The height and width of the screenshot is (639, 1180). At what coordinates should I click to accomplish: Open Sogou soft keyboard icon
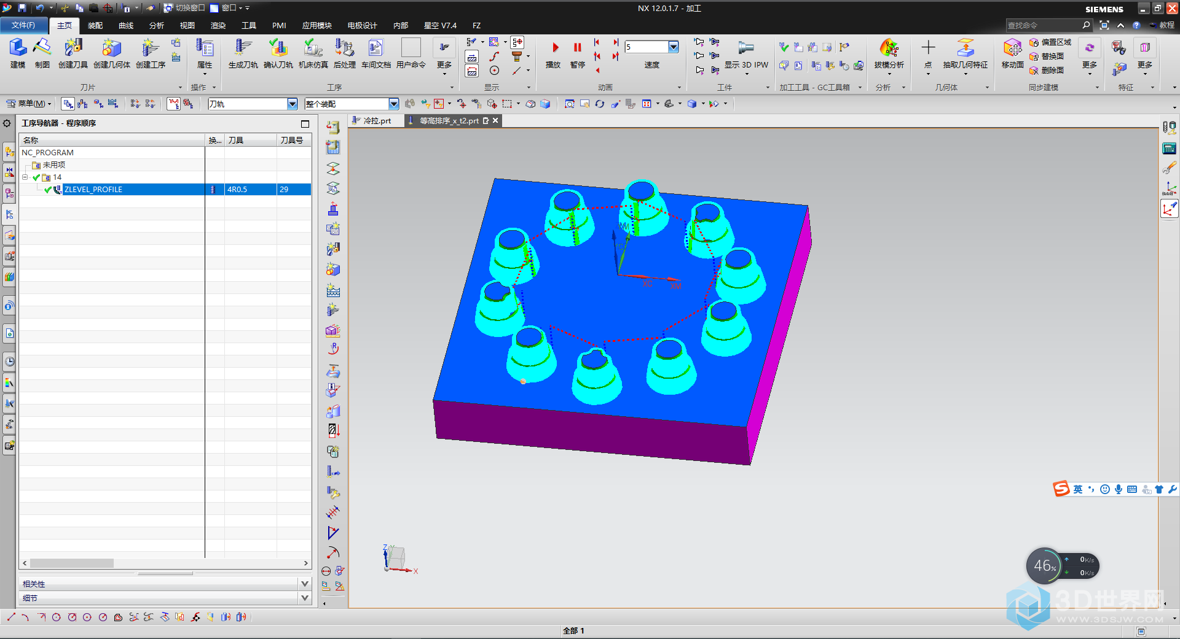click(x=1132, y=489)
